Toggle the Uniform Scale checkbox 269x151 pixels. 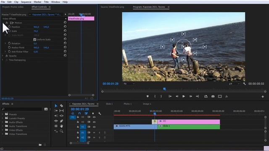pyautogui.click(x=34, y=39)
